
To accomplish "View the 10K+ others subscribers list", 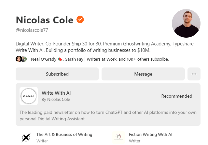I will (138, 59).
